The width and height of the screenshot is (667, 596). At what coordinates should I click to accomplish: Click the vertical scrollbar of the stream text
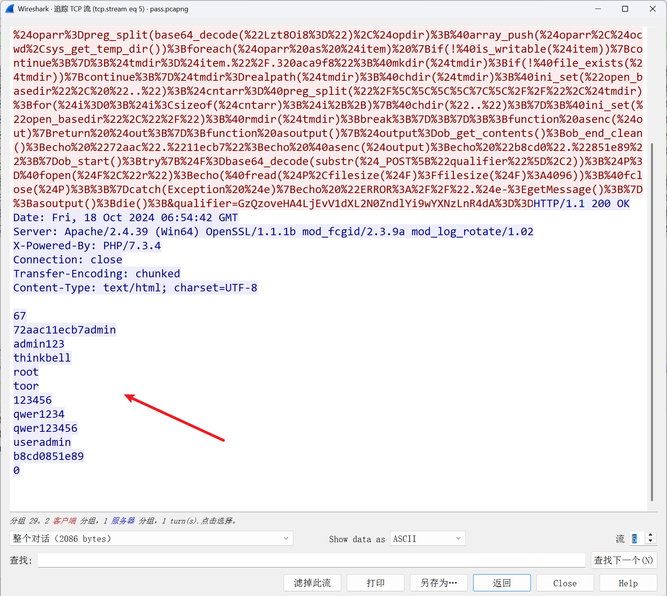tap(652, 322)
